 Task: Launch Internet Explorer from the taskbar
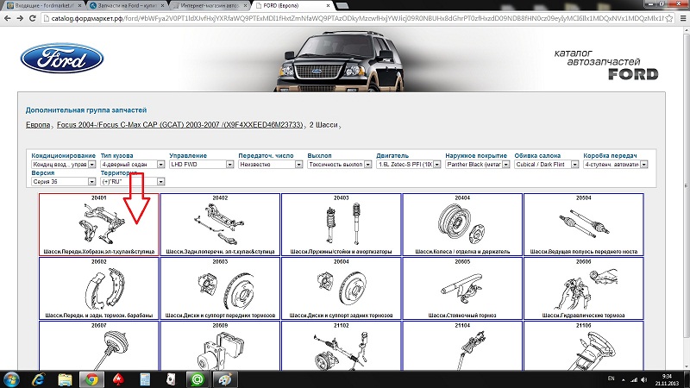click(38, 379)
